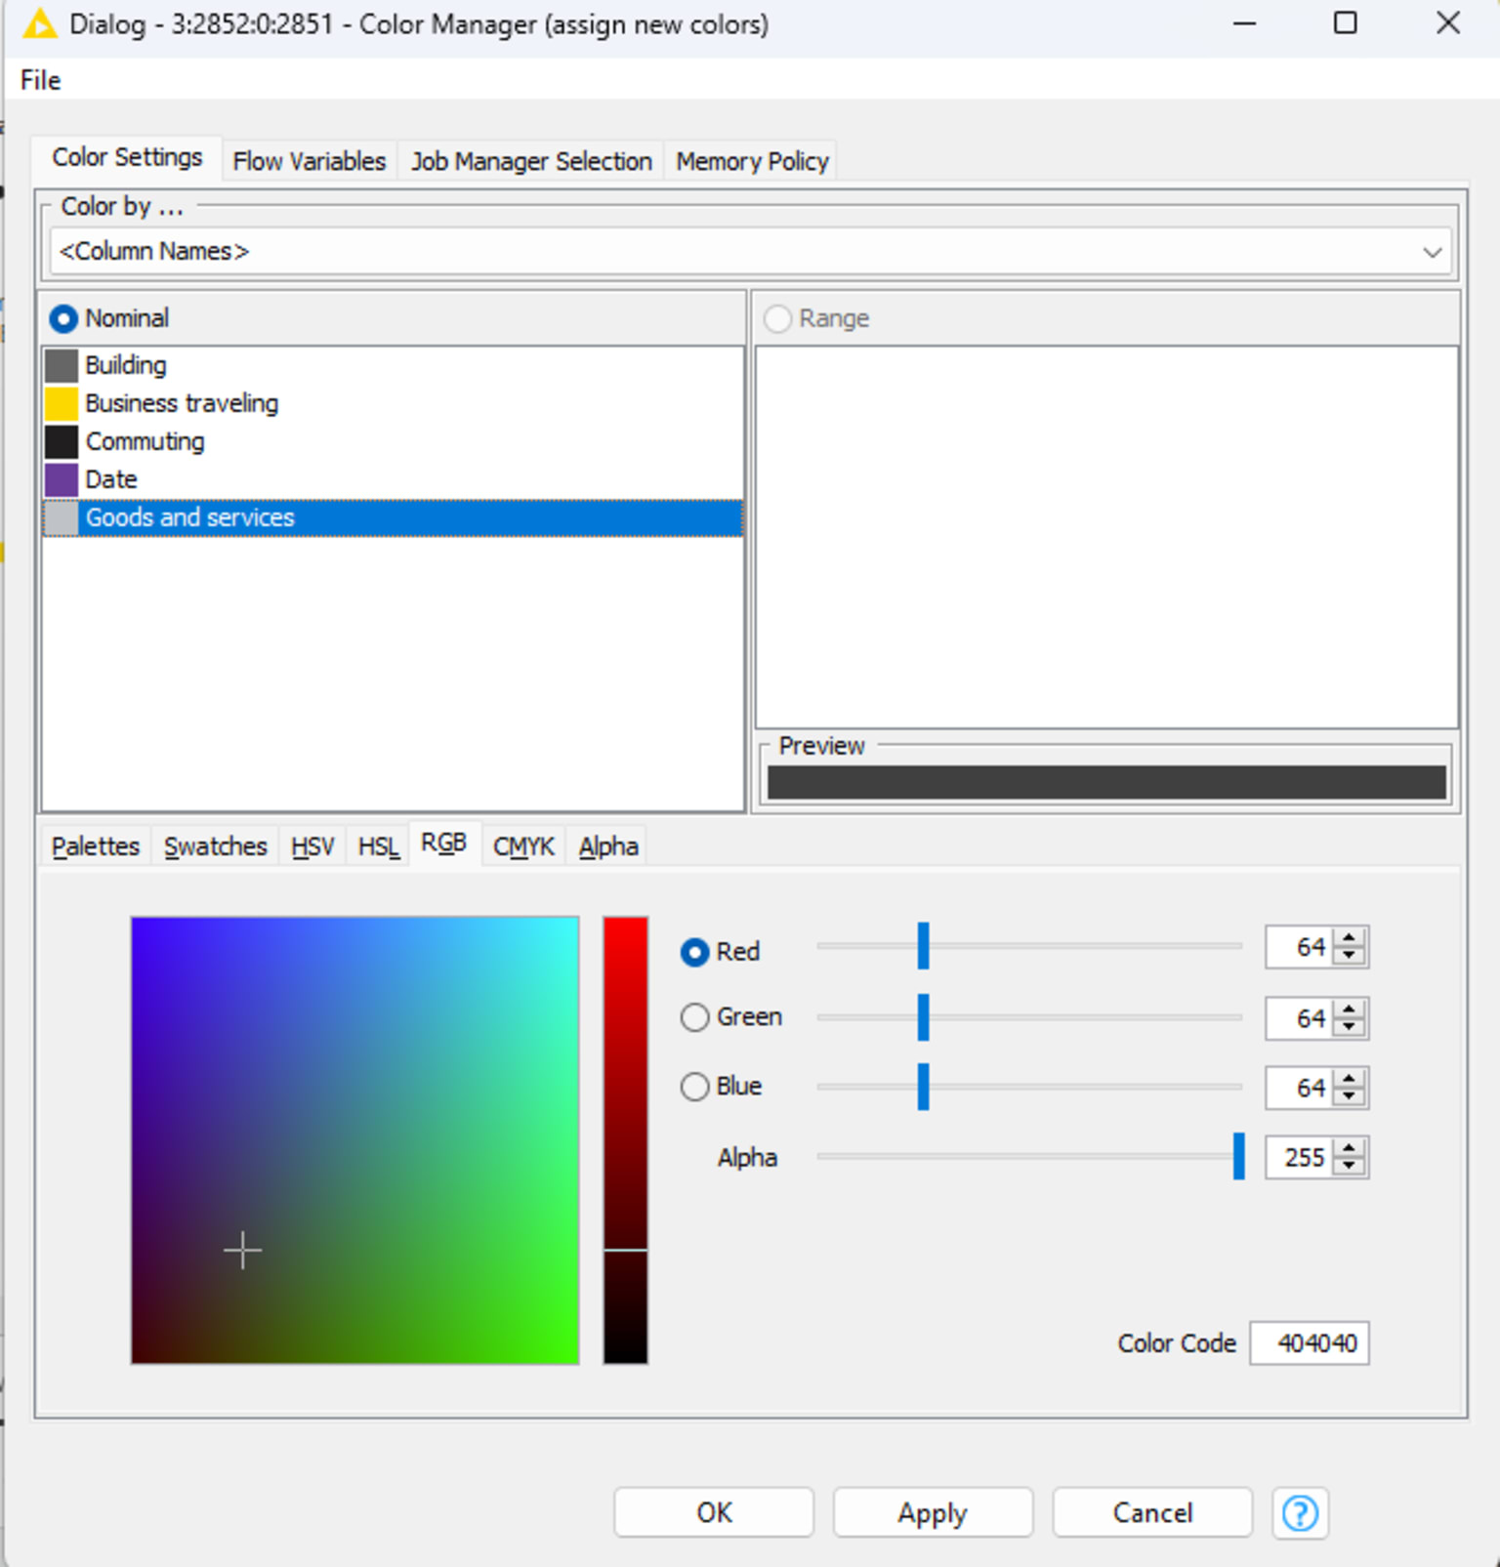Click the Date purple color swatch
The width and height of the screenshot is (1500, 1567).
[x=62, y=479]
